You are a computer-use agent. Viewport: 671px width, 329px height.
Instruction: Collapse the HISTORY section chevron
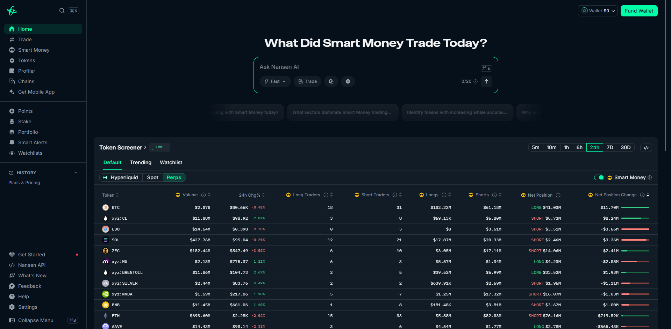(76, 173)
